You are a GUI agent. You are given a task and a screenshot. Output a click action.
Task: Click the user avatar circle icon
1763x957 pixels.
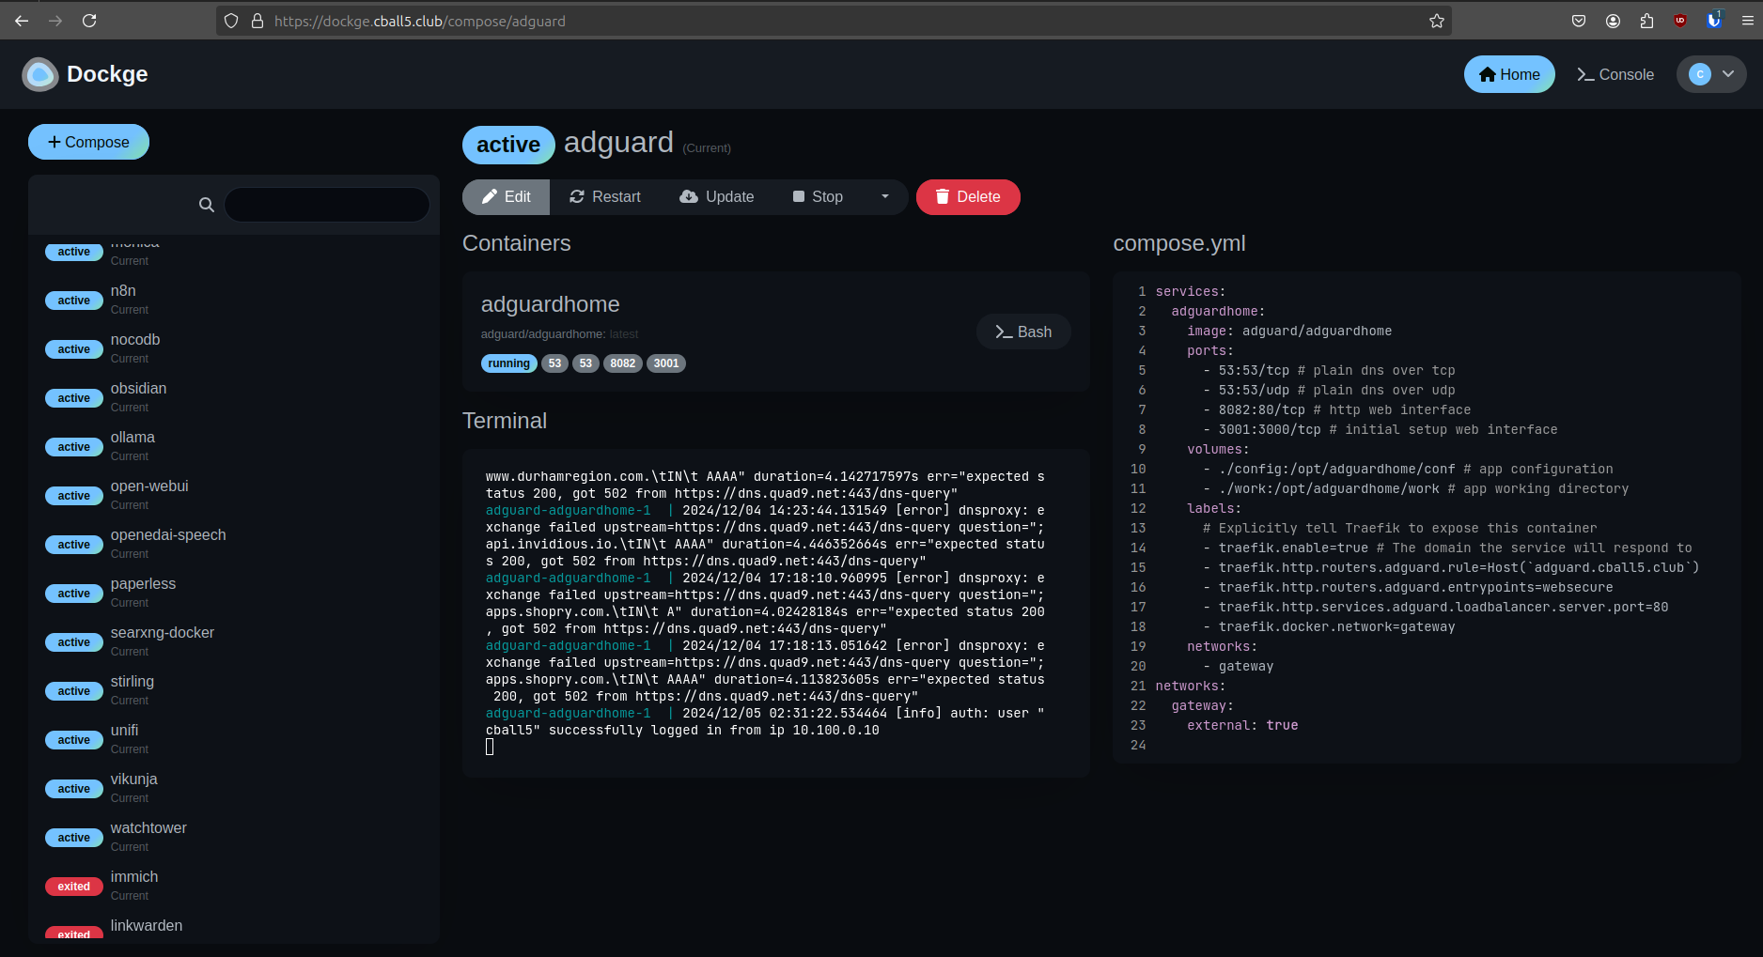pyautogui.click(x=1699, y=74)
